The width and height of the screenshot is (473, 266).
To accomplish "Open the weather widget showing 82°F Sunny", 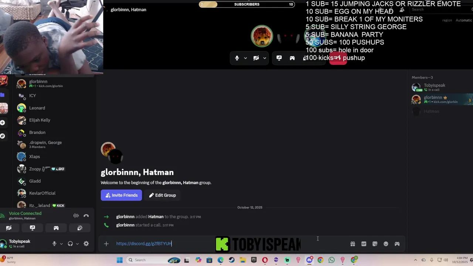I will pyautogui.click(x=8, y=260).
